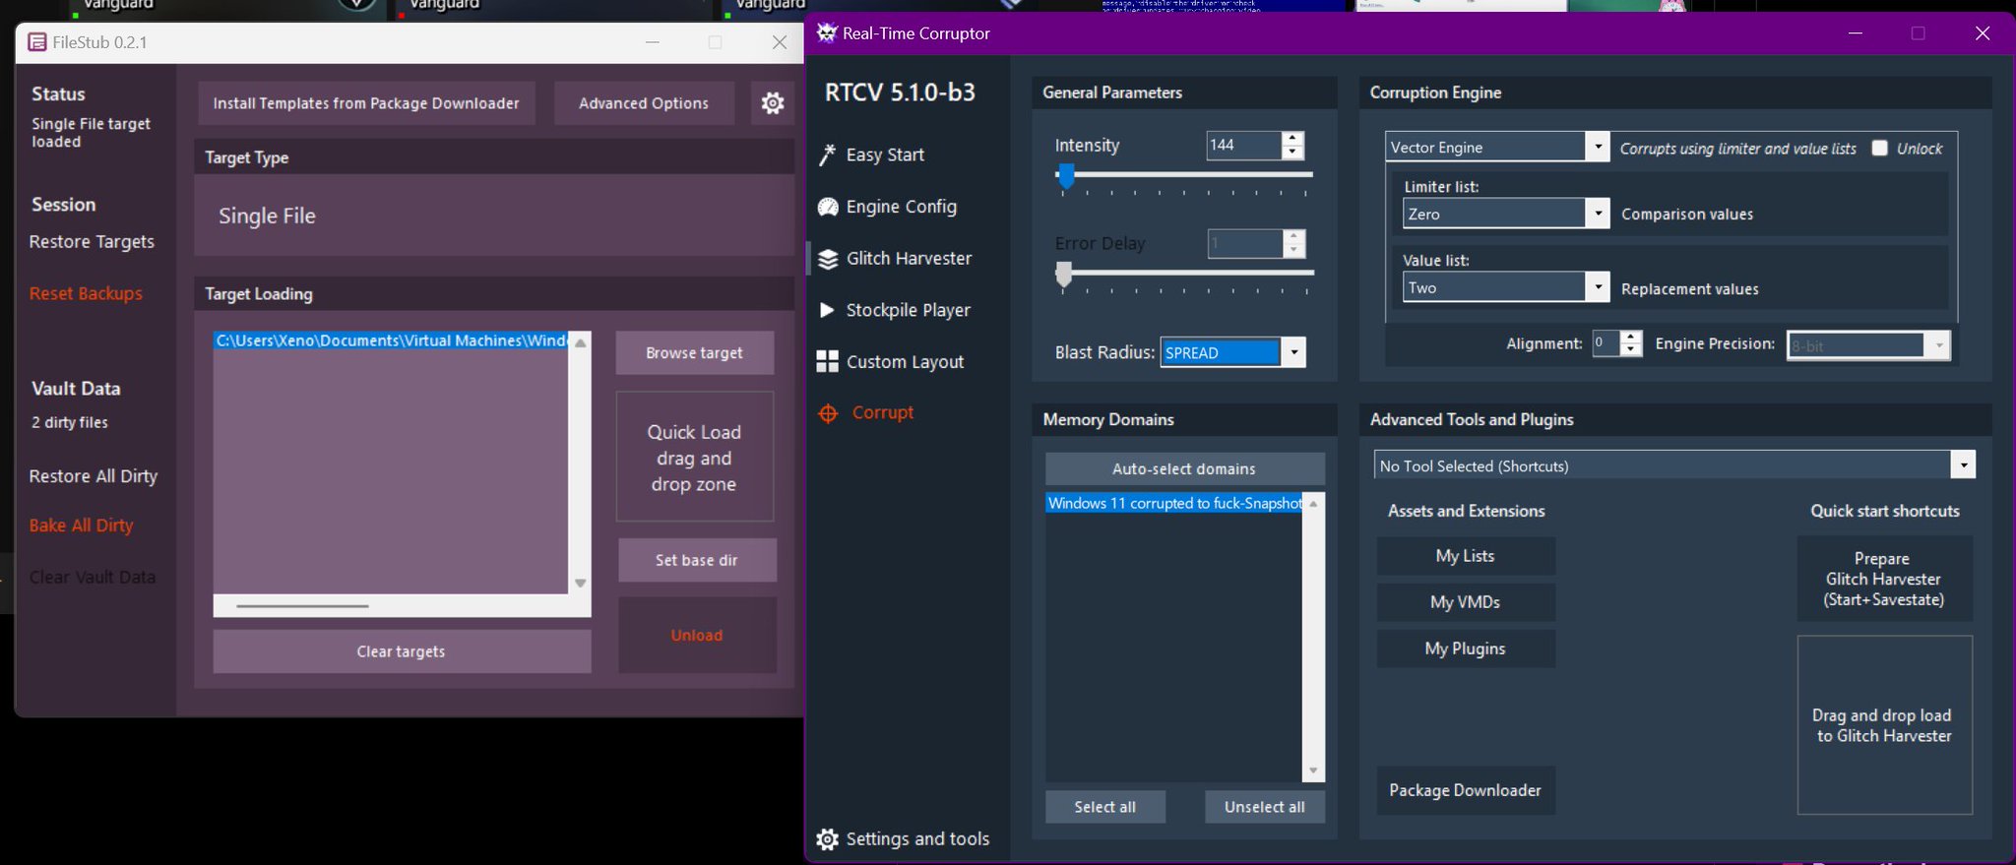This screenshot has width=2016, height=865.
Task: Decrease Intensity with the down stepper arrow
Action: pyautogui.click(x=1292, y=152)
